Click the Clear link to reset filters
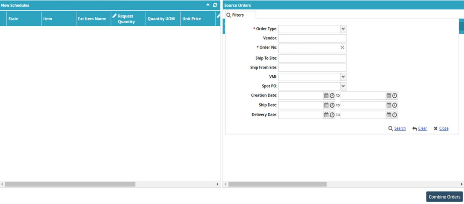Image resolution: width=464 pixels, height=204 pixels. pyautogui.click(x=422, y=128)
